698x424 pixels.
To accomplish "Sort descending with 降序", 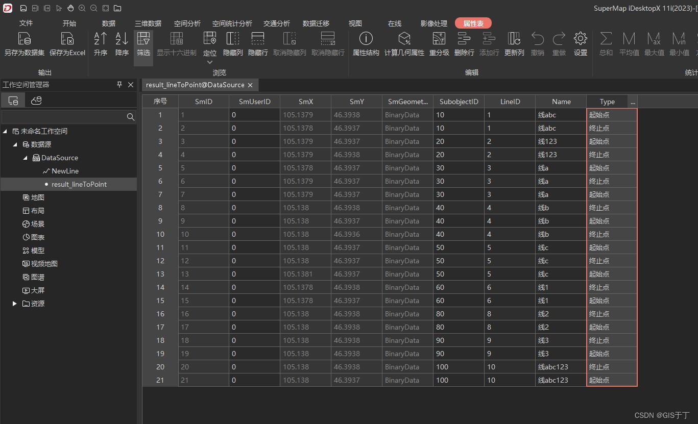I will (x=122, y=44).
